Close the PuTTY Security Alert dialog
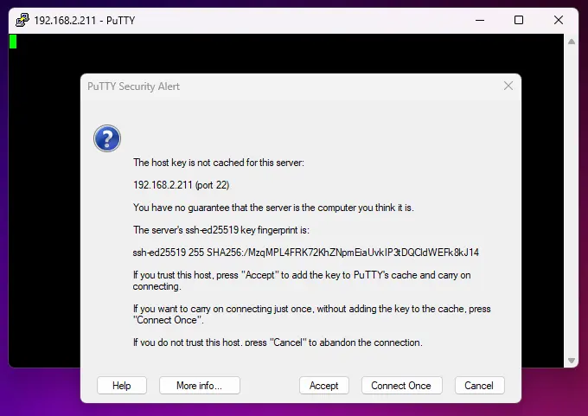 pos(508,86)
